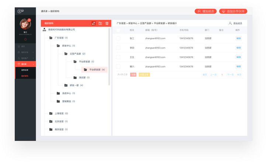Open 我的文档 in the sidebar

(25, 52)
